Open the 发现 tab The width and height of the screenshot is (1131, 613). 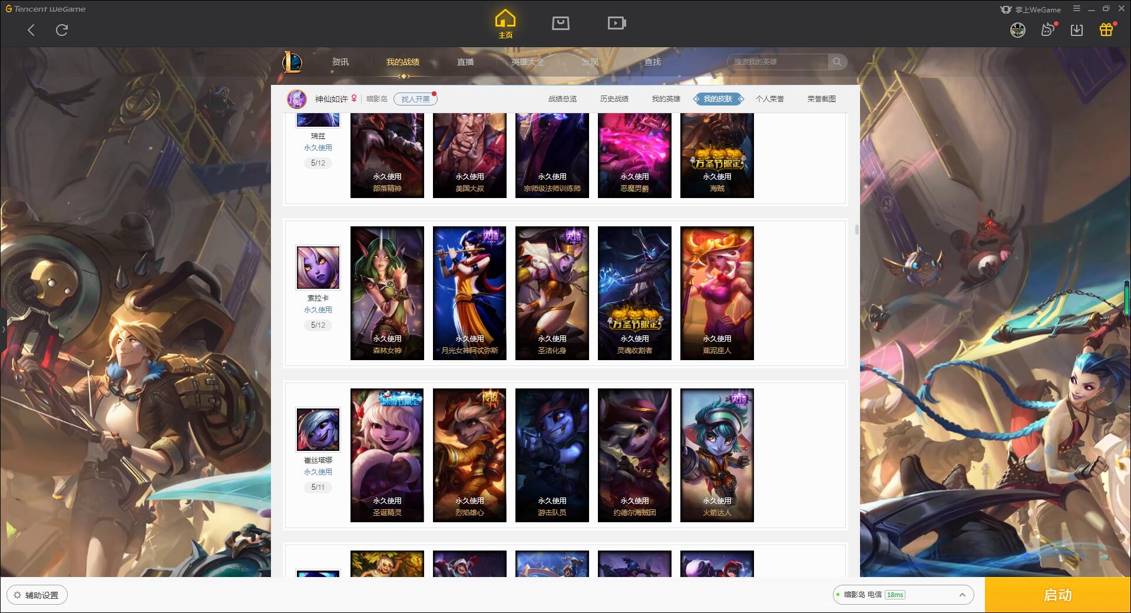point(590,62)
